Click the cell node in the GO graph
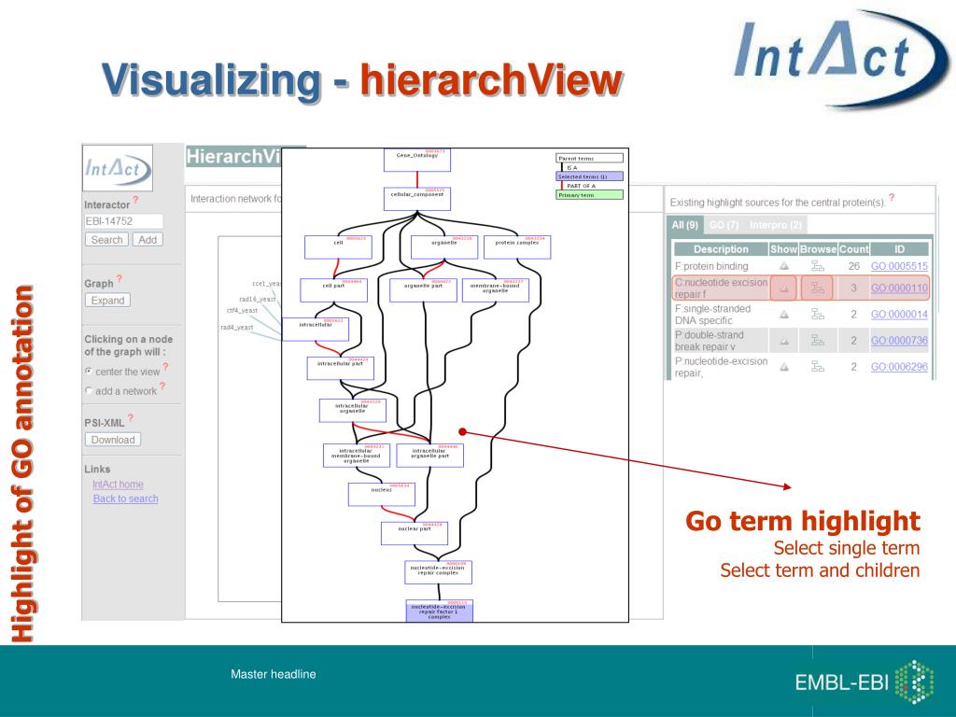The image size is (956, 717). pos(338,246)
